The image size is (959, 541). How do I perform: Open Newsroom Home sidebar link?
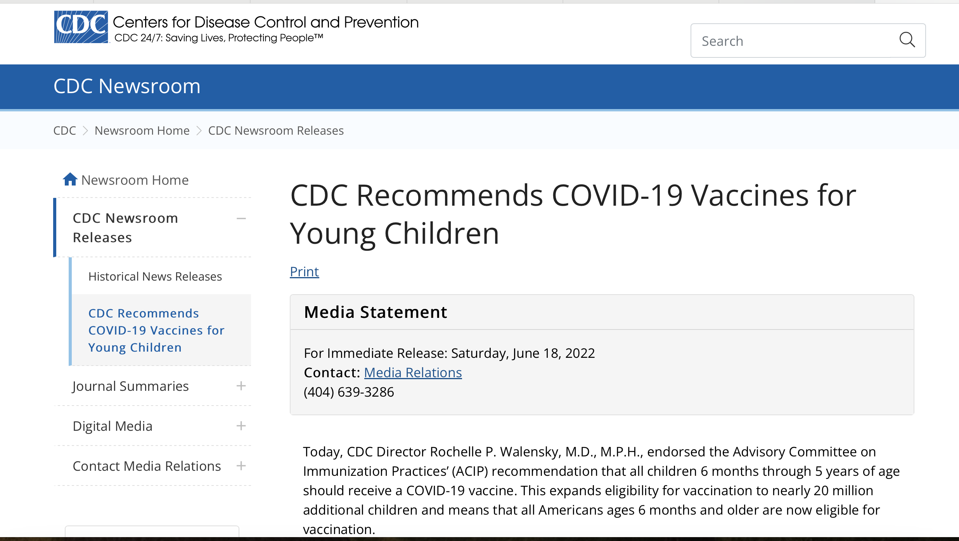[135, 180]
